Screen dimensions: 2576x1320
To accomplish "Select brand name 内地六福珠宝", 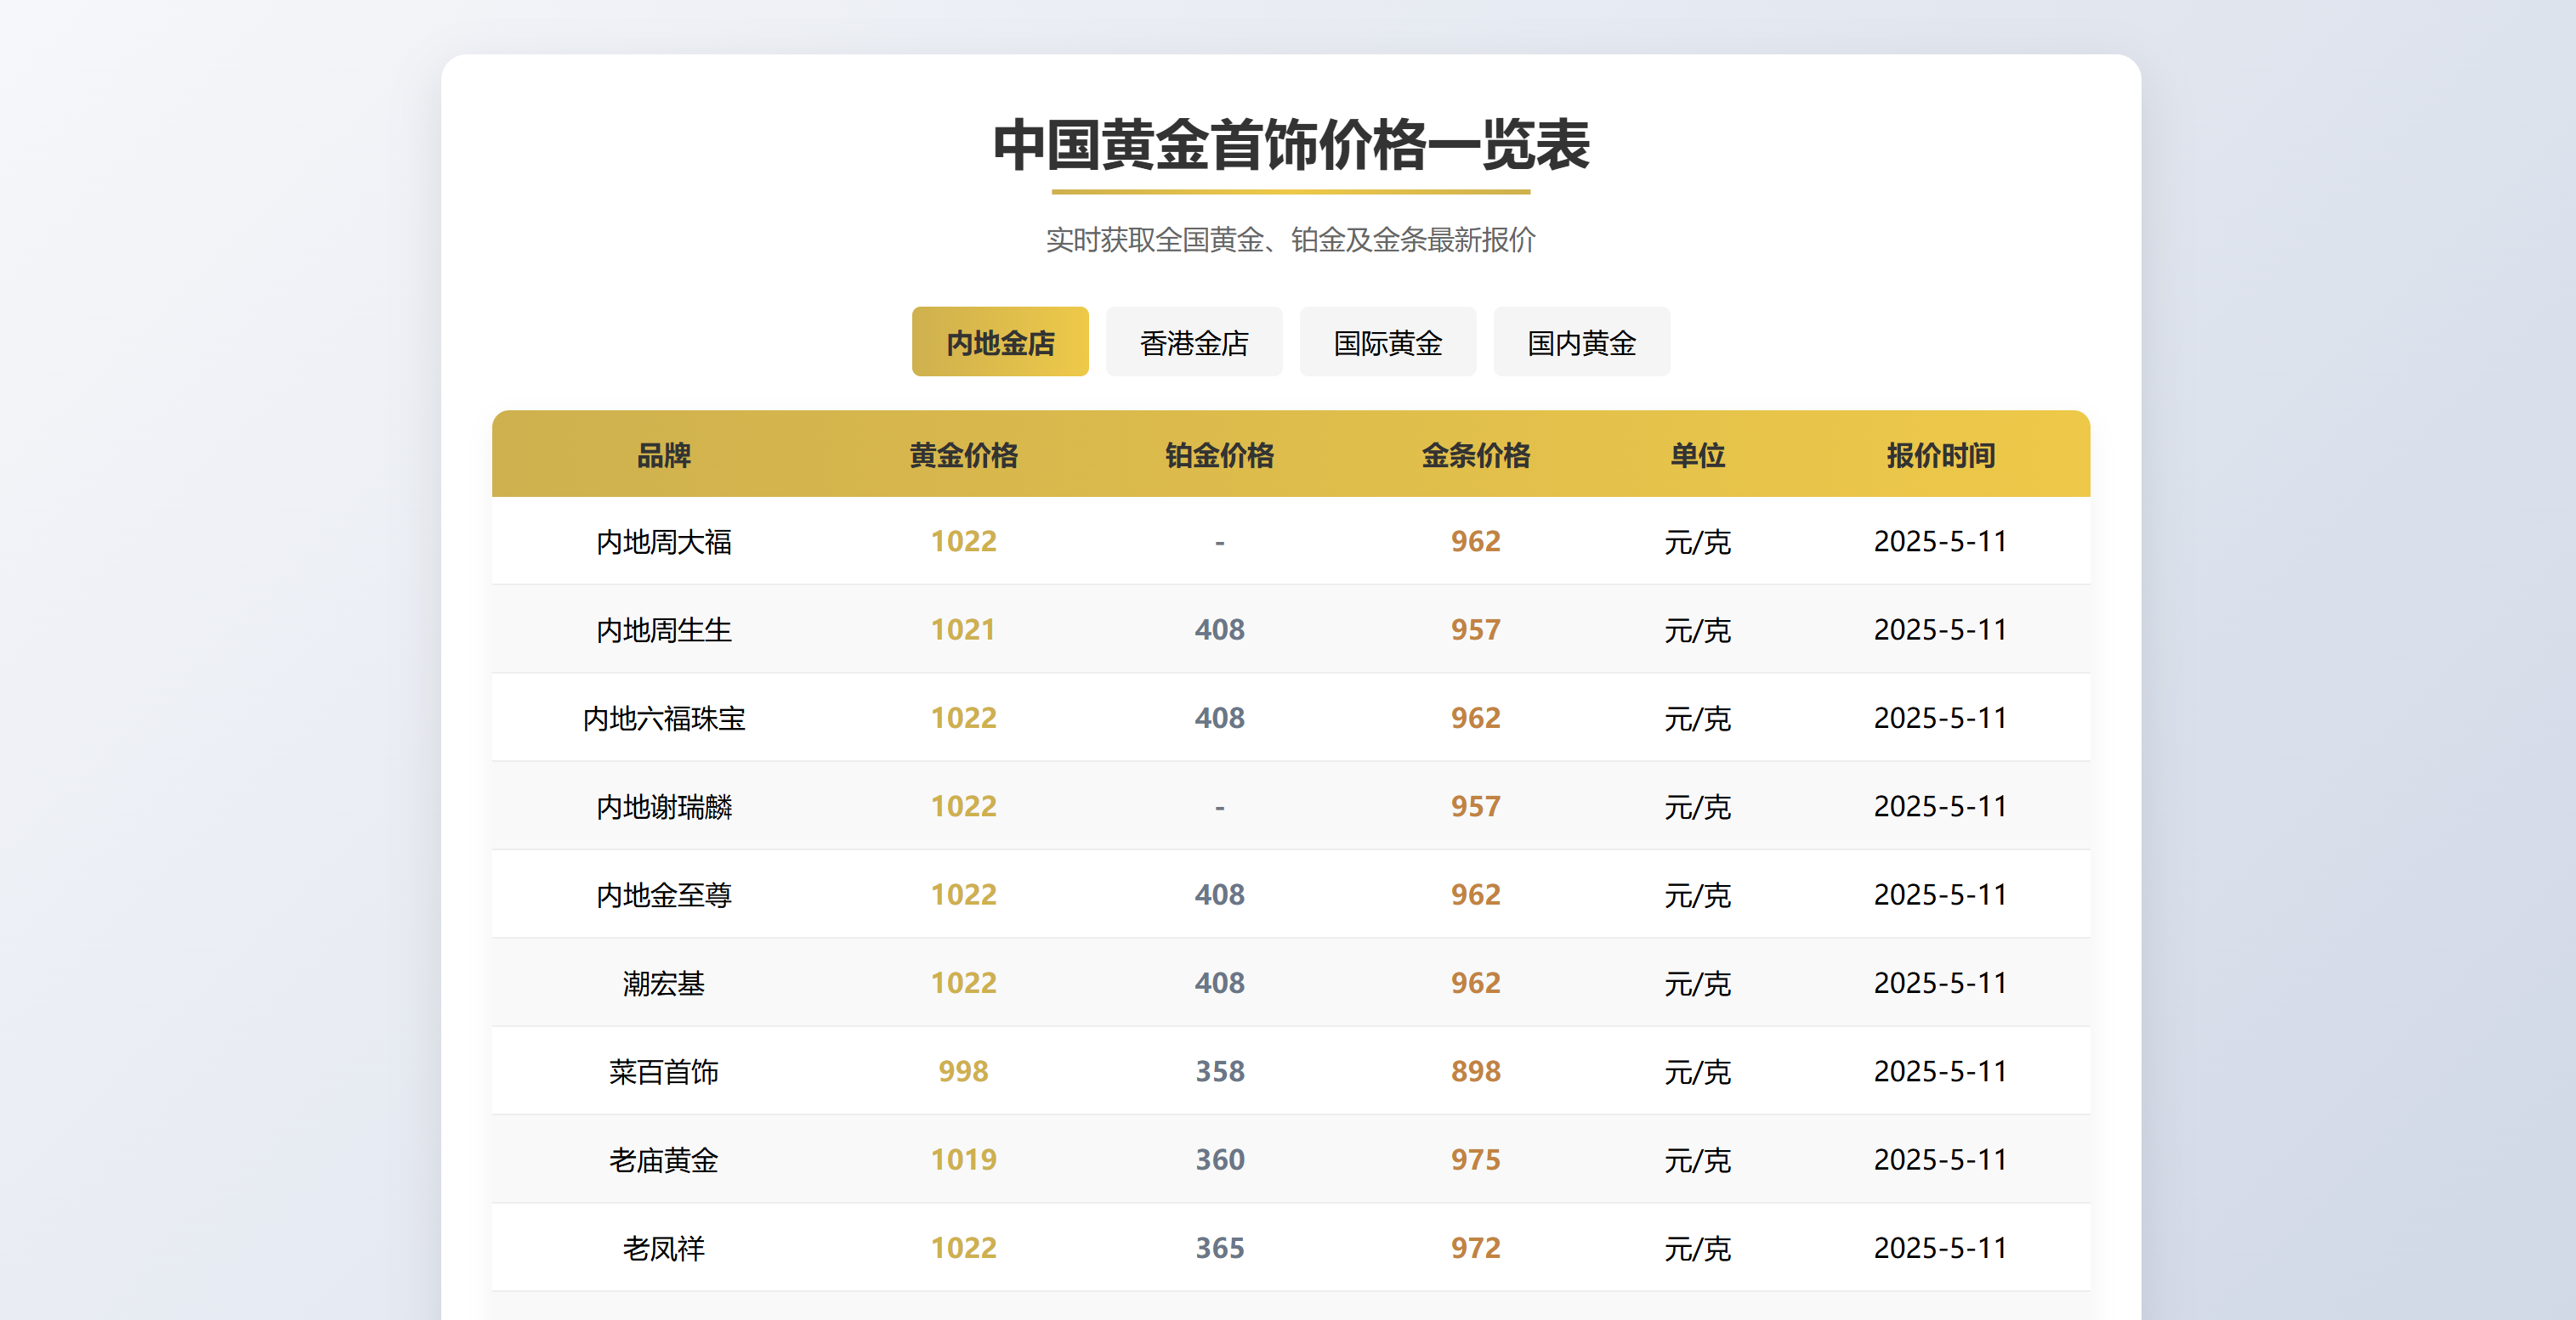I will (x=664, y=719).
